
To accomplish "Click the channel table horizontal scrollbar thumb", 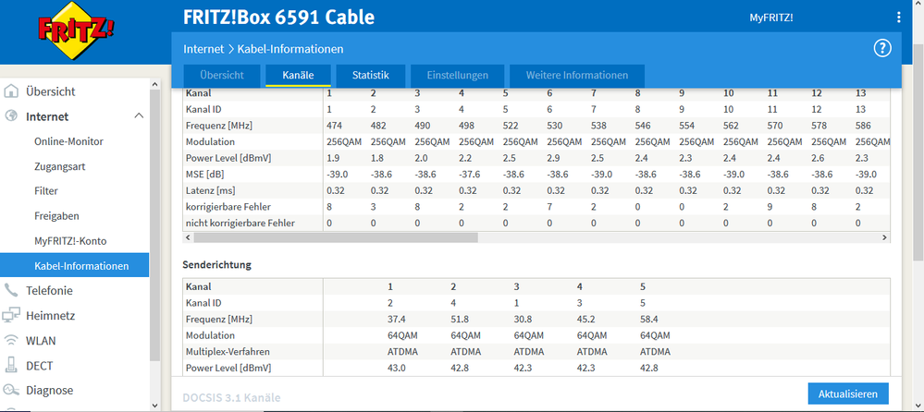I will [x=336, y=237].
